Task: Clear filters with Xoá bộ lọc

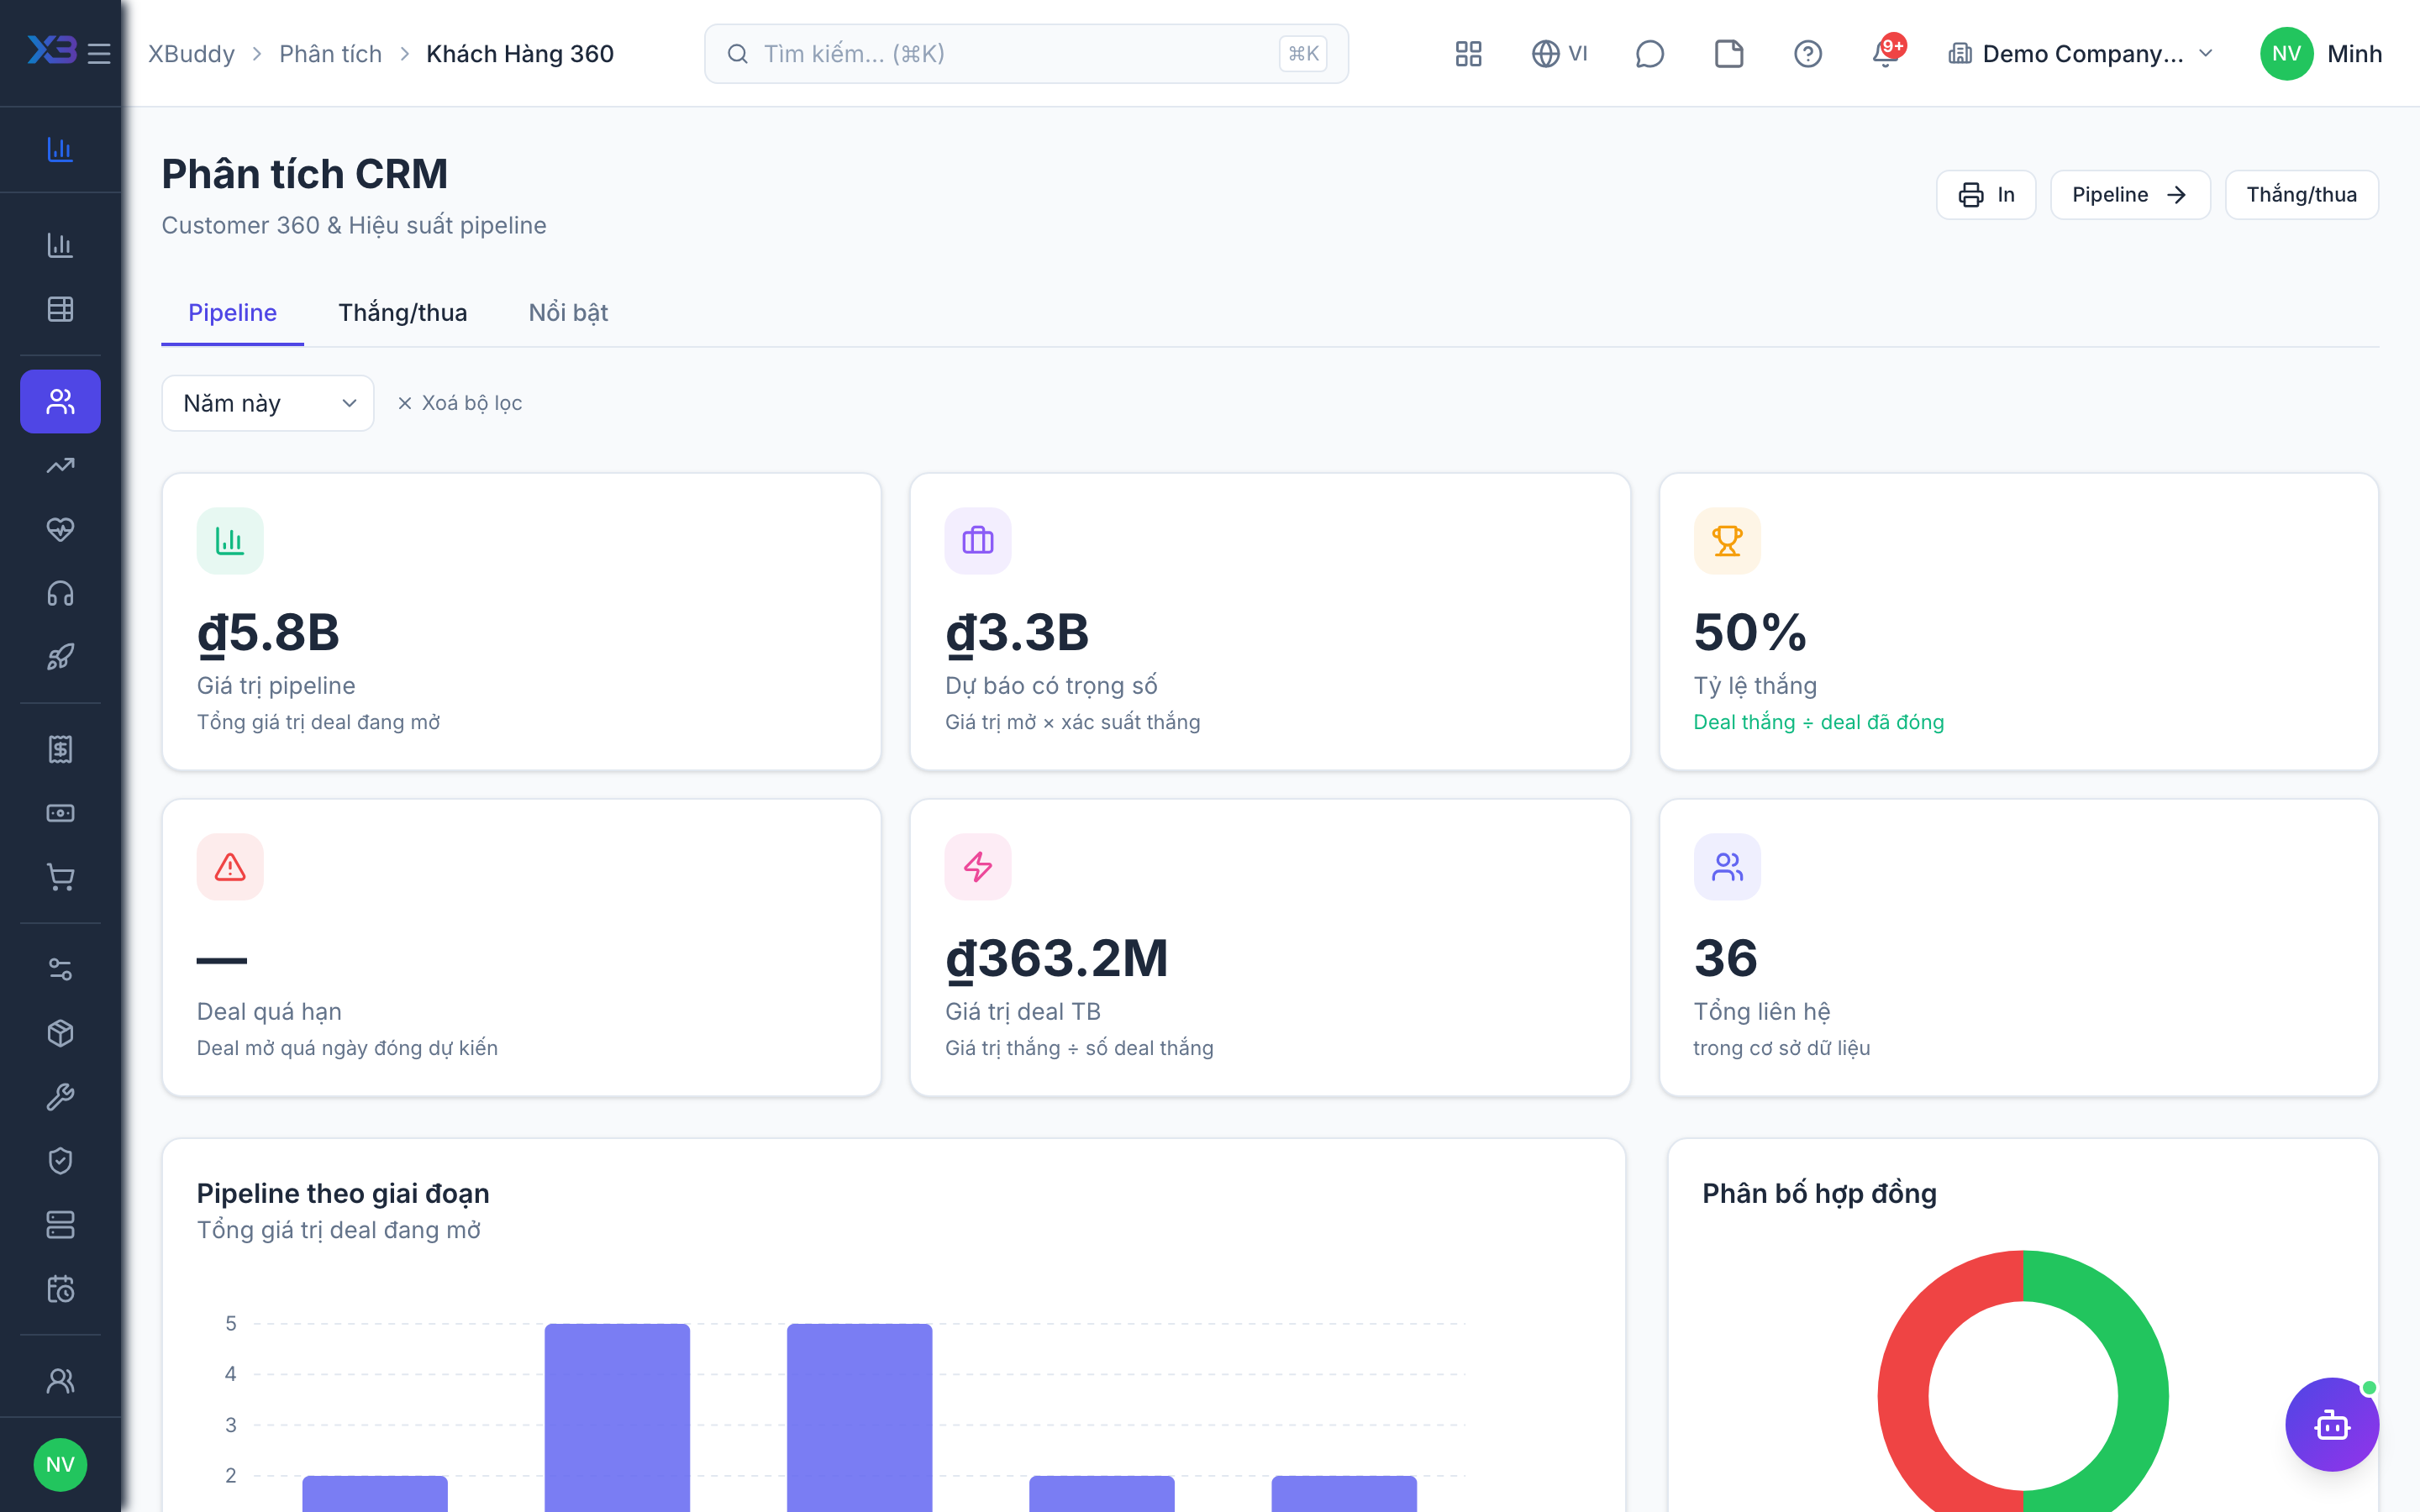Action: coord(460,403)
